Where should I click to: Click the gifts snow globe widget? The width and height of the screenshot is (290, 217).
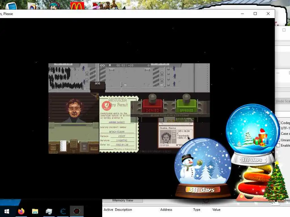coord(252,135)
